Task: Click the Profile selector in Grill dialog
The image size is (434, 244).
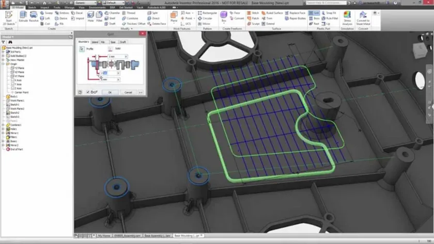Action: pos(82,49)
